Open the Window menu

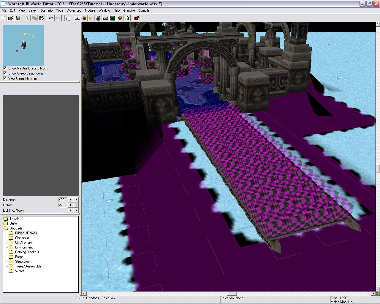[x=104, y=10]
